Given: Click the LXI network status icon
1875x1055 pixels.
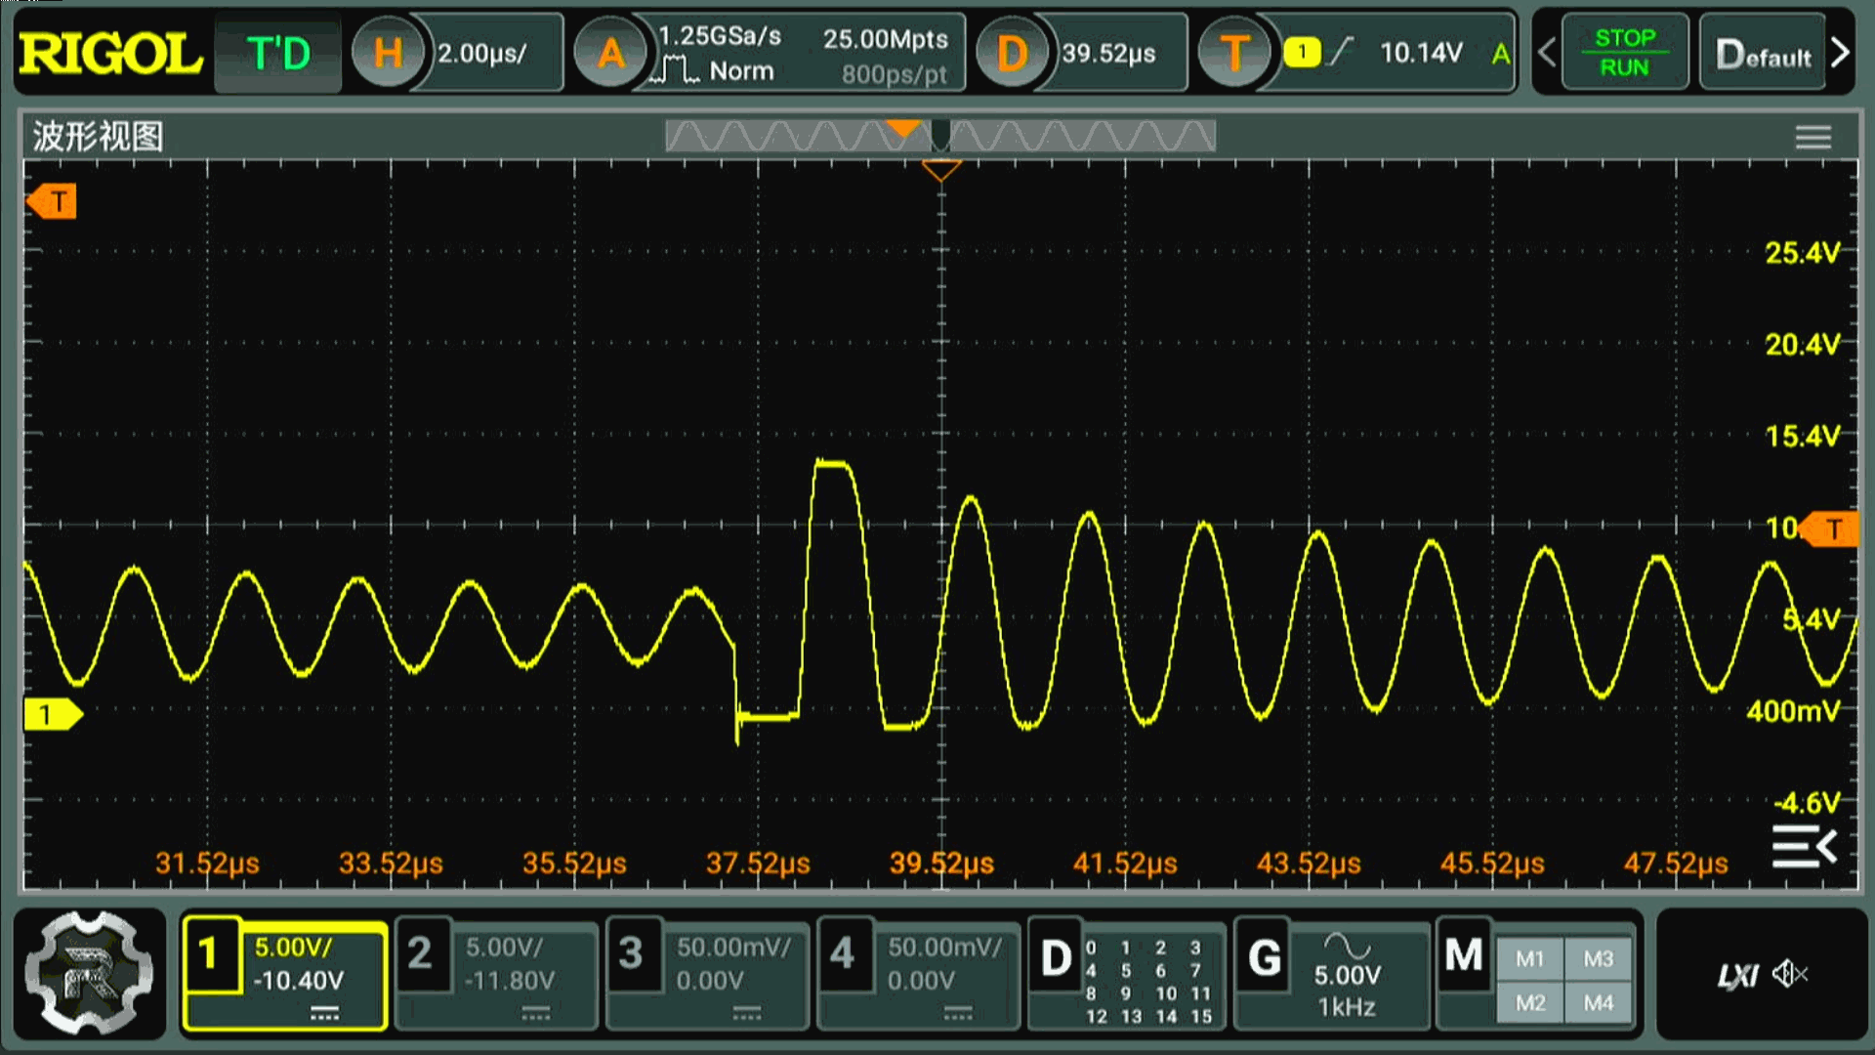Looking at the screenshot, I should tap(1737, 975).
